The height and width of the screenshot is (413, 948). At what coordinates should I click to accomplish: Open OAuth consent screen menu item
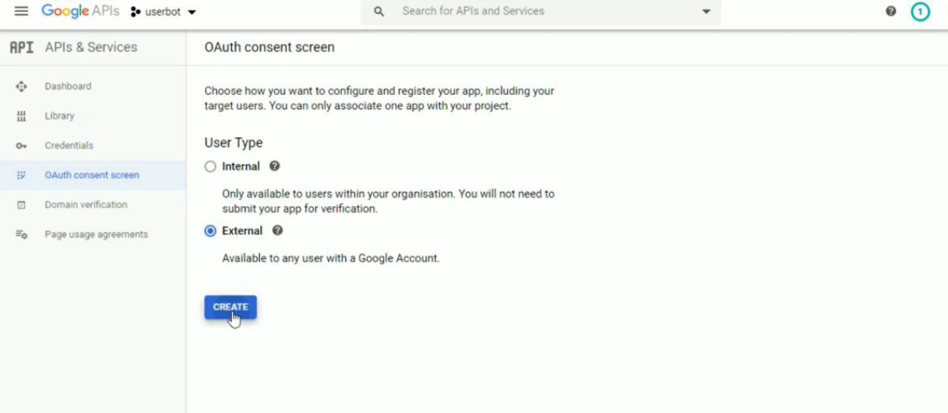click(92, 175)
